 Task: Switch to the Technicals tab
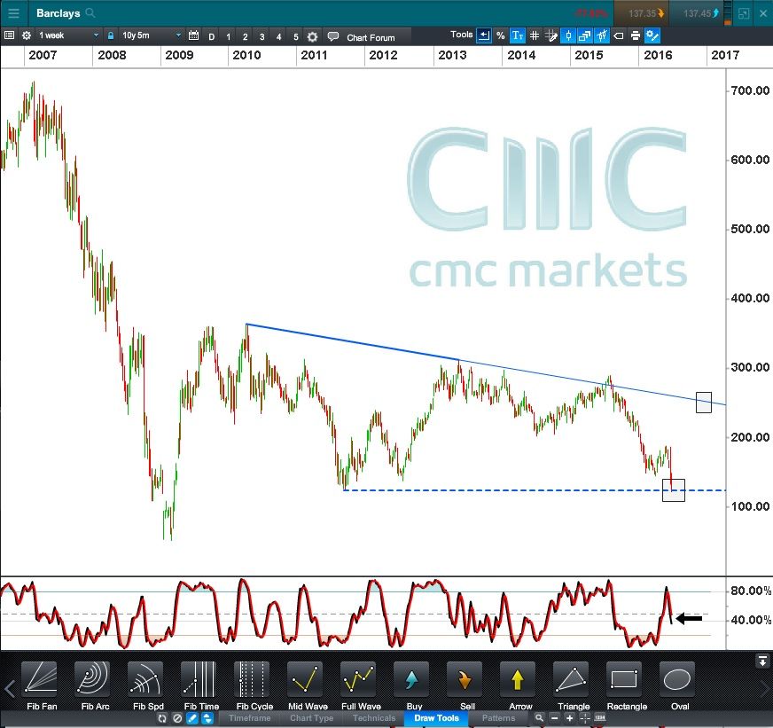(374, 718)
